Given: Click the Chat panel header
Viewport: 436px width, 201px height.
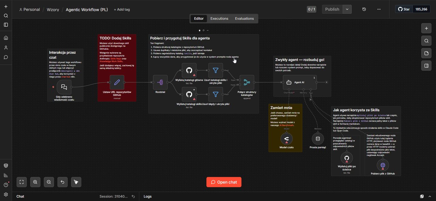Looking at the screenshot, I should pos(20,196).
